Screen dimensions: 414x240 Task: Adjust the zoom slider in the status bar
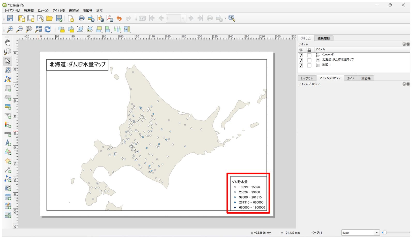pos(385,233)
